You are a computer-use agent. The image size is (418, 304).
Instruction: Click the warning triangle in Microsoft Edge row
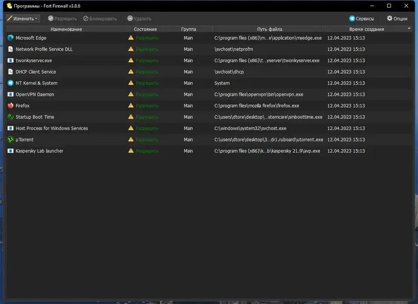[131, 38]
